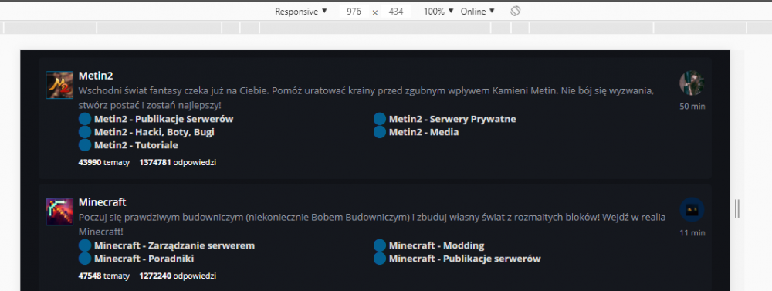Open Metin2 - Serwery Prywatne subforum
Viewport: 772px width, 291px height.
click(452, 119)
